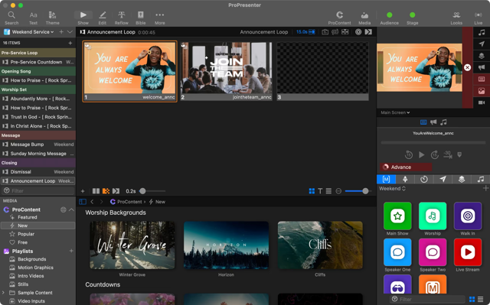This screenshot has height=305, width=490.
Task: Open ProContent from the top toolbar
Action: [x=339, y=18]
